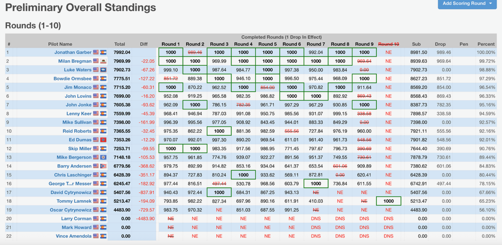Open the Round 1 column header
The height and width of the screenshot is (245, 502).
[171, 44]
